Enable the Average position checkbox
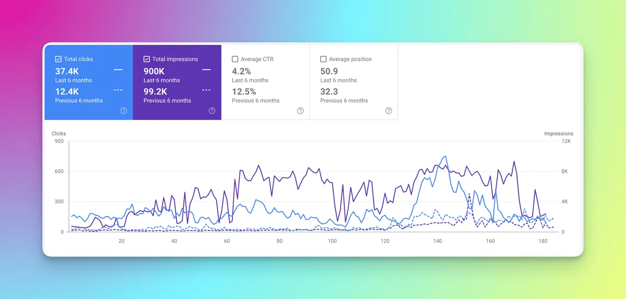Viewport: 626px width, 299px height. (323, 59)
